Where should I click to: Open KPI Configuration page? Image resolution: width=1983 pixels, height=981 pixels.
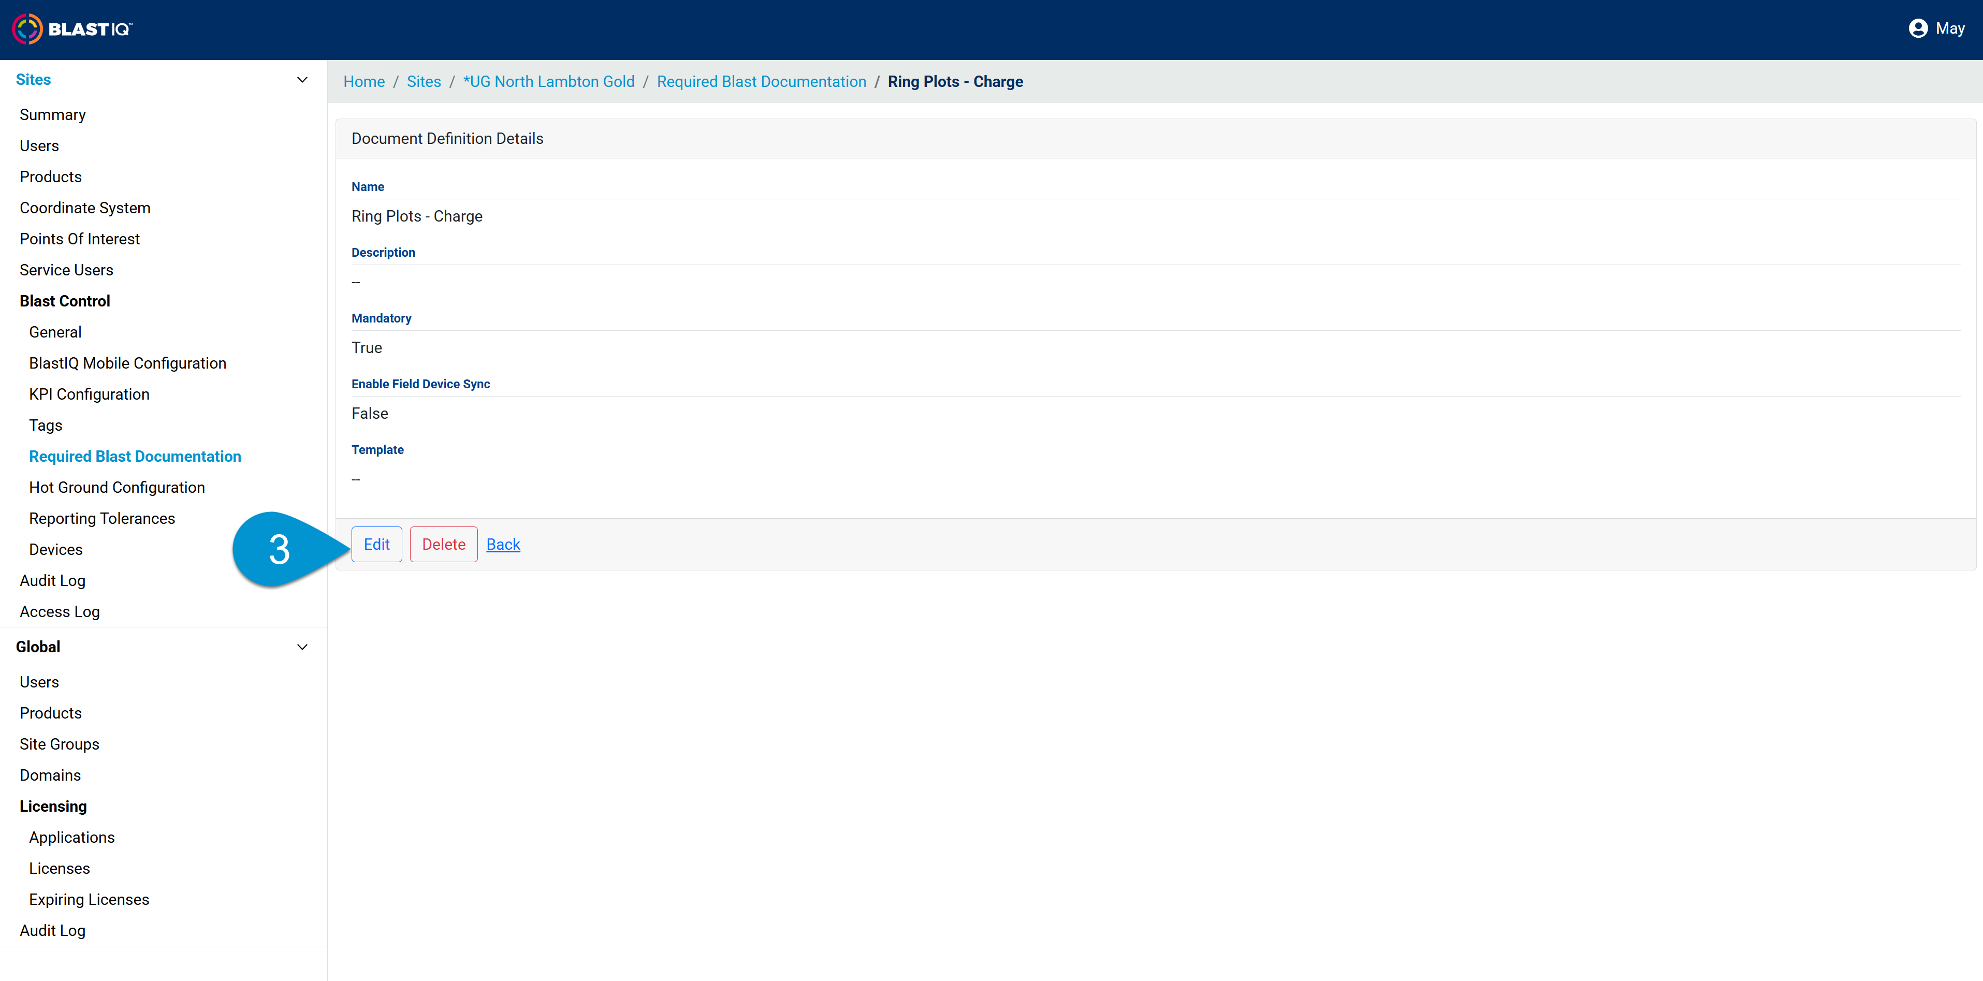pyautogui.click(x=89, y=394)
